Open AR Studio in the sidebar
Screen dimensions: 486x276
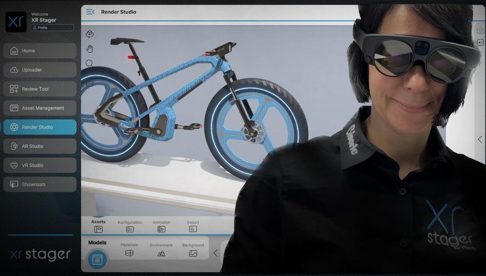[x=40, y=146]
